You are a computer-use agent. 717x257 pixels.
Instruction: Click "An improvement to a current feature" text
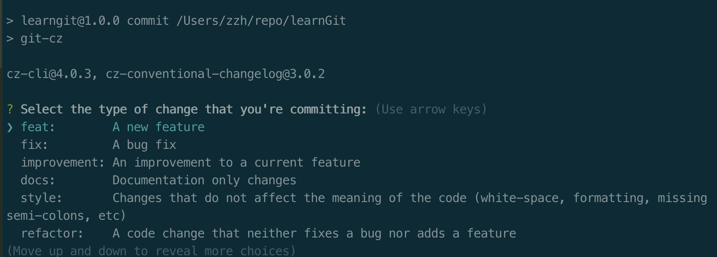(236, 163)
